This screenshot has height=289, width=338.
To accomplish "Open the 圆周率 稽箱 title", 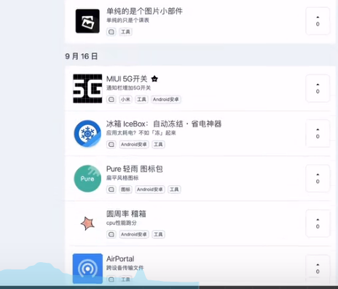I will pyautogui.click(x=126, y=214).
